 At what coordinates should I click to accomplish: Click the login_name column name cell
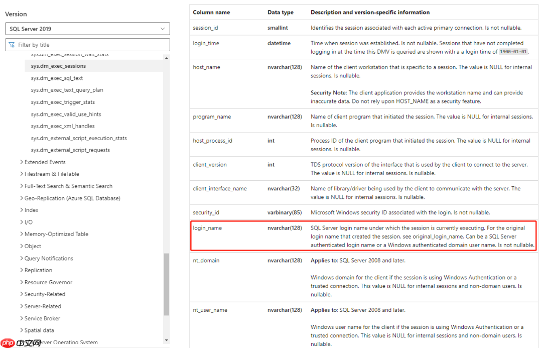pos(207,228)
